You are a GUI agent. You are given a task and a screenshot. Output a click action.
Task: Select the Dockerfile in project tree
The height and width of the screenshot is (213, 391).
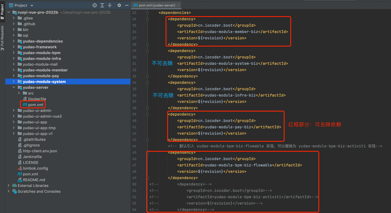point(37,99)
